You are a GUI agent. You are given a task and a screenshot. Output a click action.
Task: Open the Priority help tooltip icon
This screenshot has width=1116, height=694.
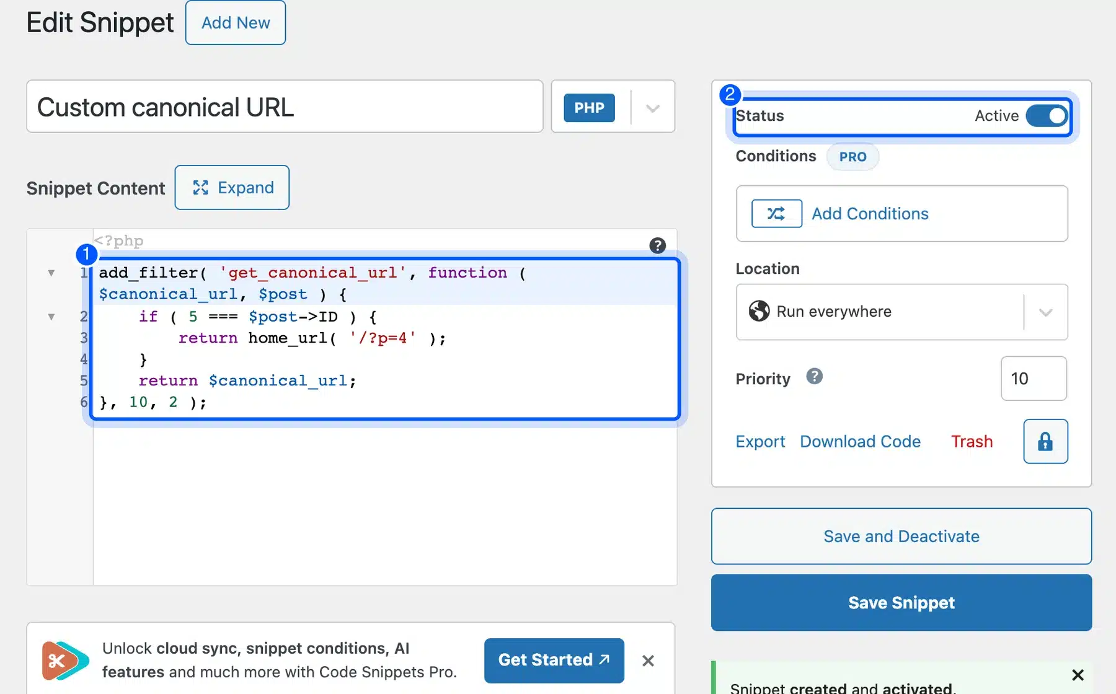pyautogui.click(x=814, y=377)
